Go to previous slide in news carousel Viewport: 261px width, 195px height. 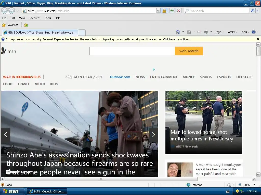click(6, 135)
